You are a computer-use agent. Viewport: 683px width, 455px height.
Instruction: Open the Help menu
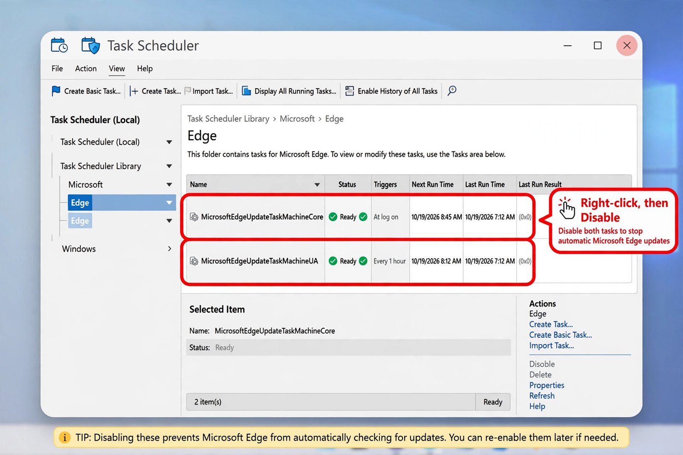point(145,69)
